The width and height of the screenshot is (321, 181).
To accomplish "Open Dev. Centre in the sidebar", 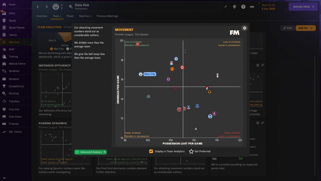I will (x=15, y=132).
